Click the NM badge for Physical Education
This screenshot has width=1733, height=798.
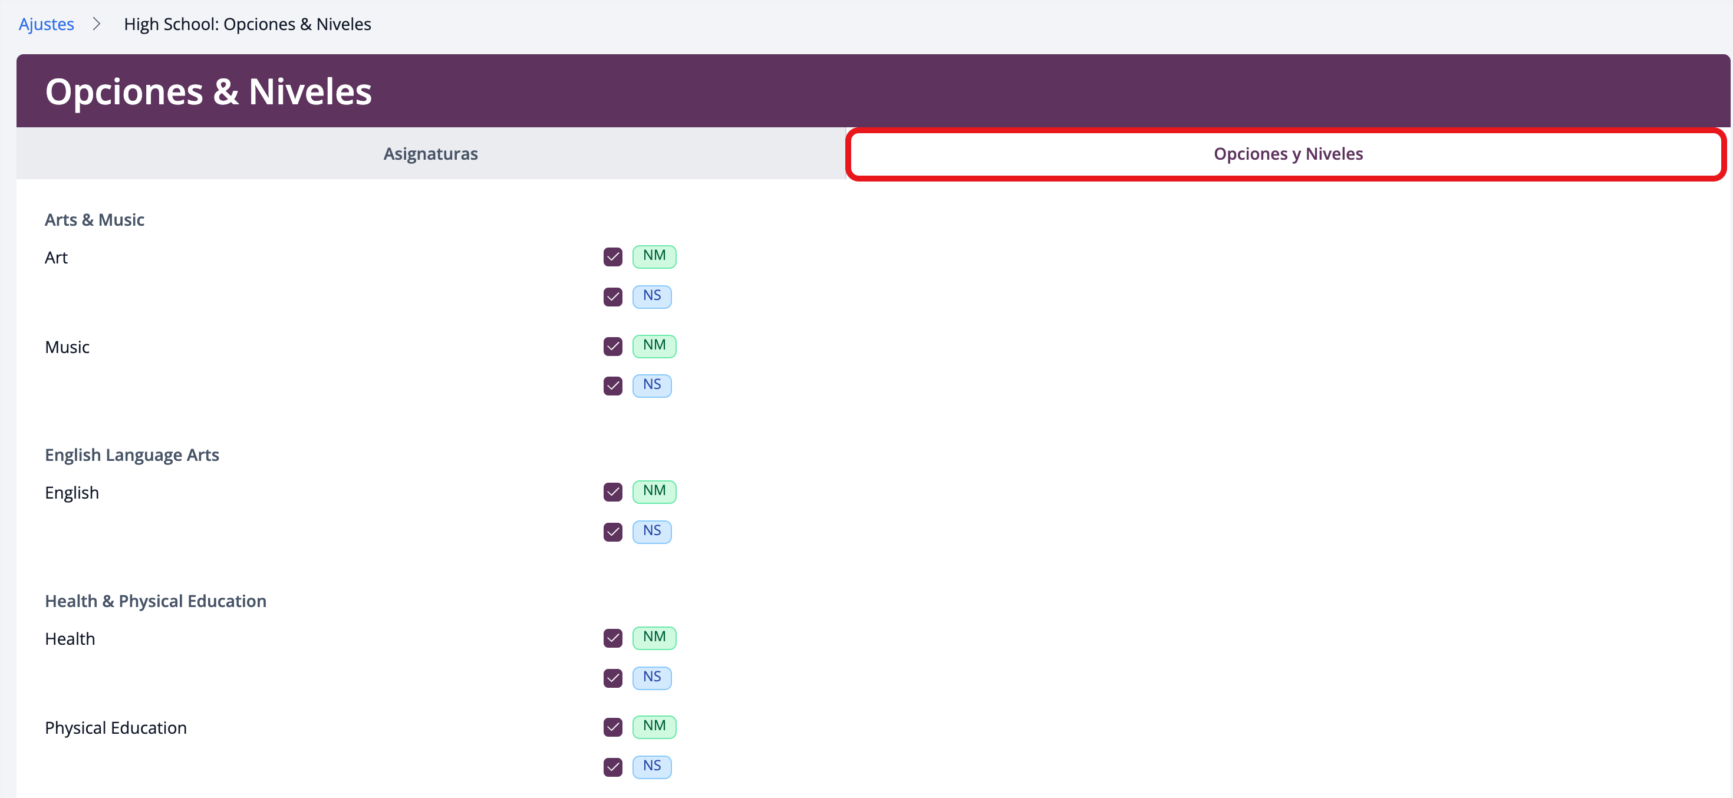click(653, 727)
